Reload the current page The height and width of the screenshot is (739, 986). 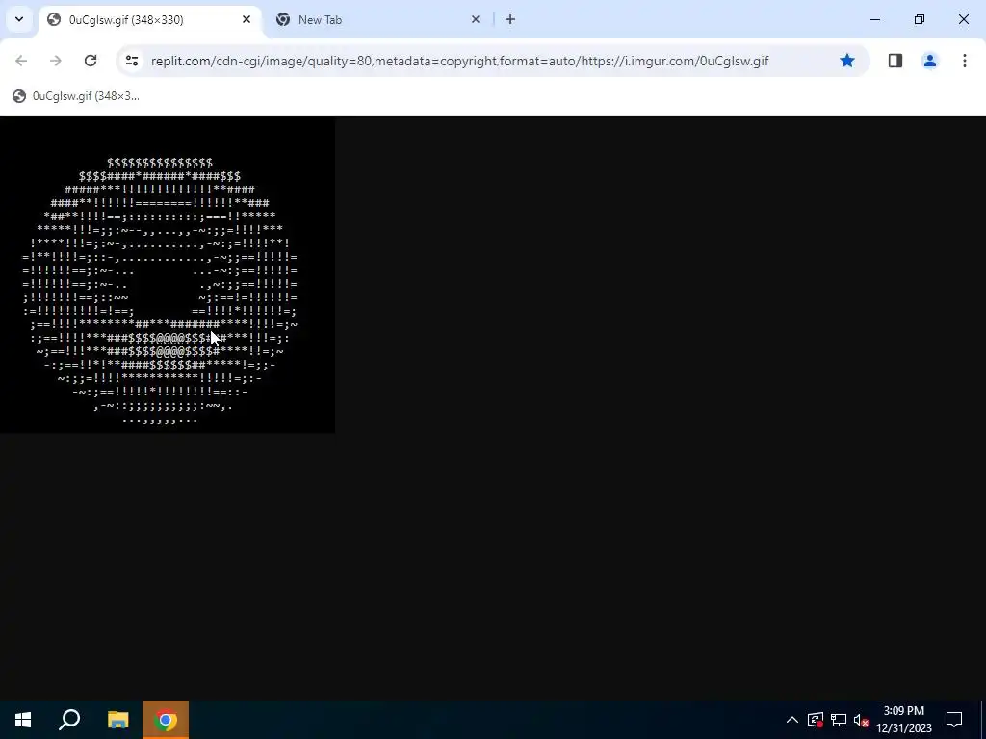(91, 61)
